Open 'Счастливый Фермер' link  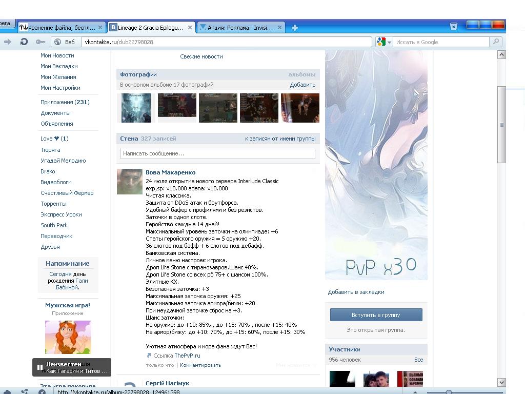67,193
